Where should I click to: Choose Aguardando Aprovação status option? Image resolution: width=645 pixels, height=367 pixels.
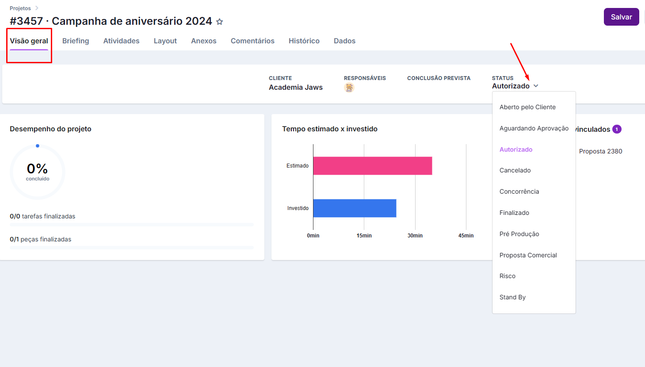[534, 128]
